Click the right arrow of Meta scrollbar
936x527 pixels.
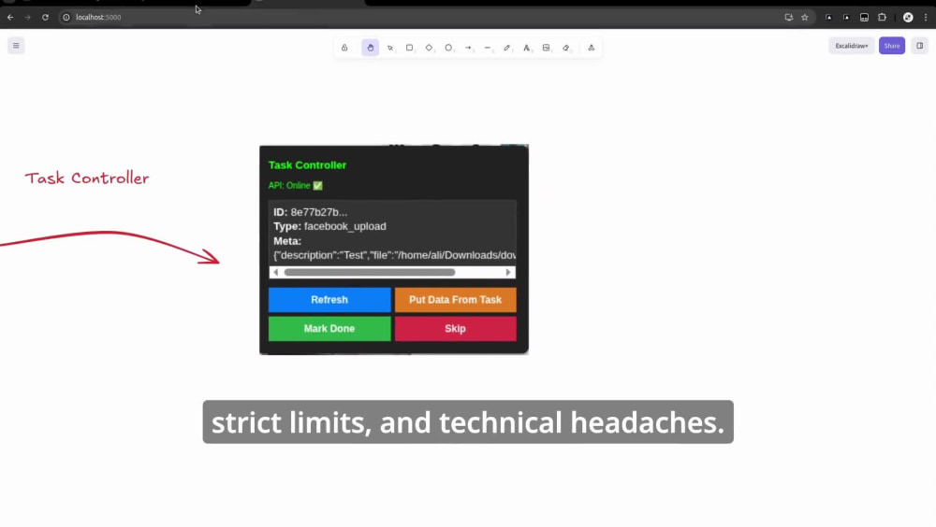click(508, 273)
